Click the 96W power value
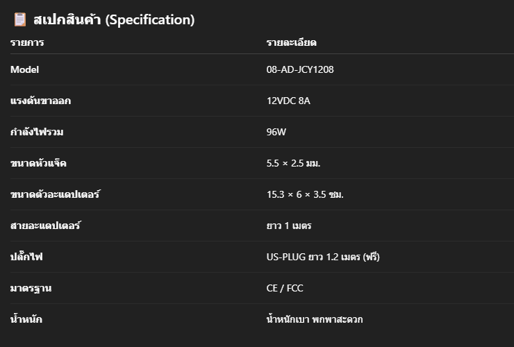The height and width of the screenshot is (347, 514). click(276, 132)
